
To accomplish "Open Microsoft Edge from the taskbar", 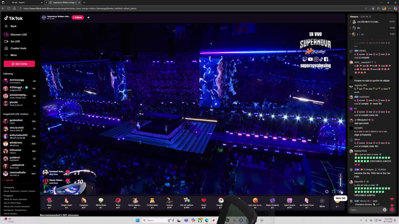I will coord(207,220).
